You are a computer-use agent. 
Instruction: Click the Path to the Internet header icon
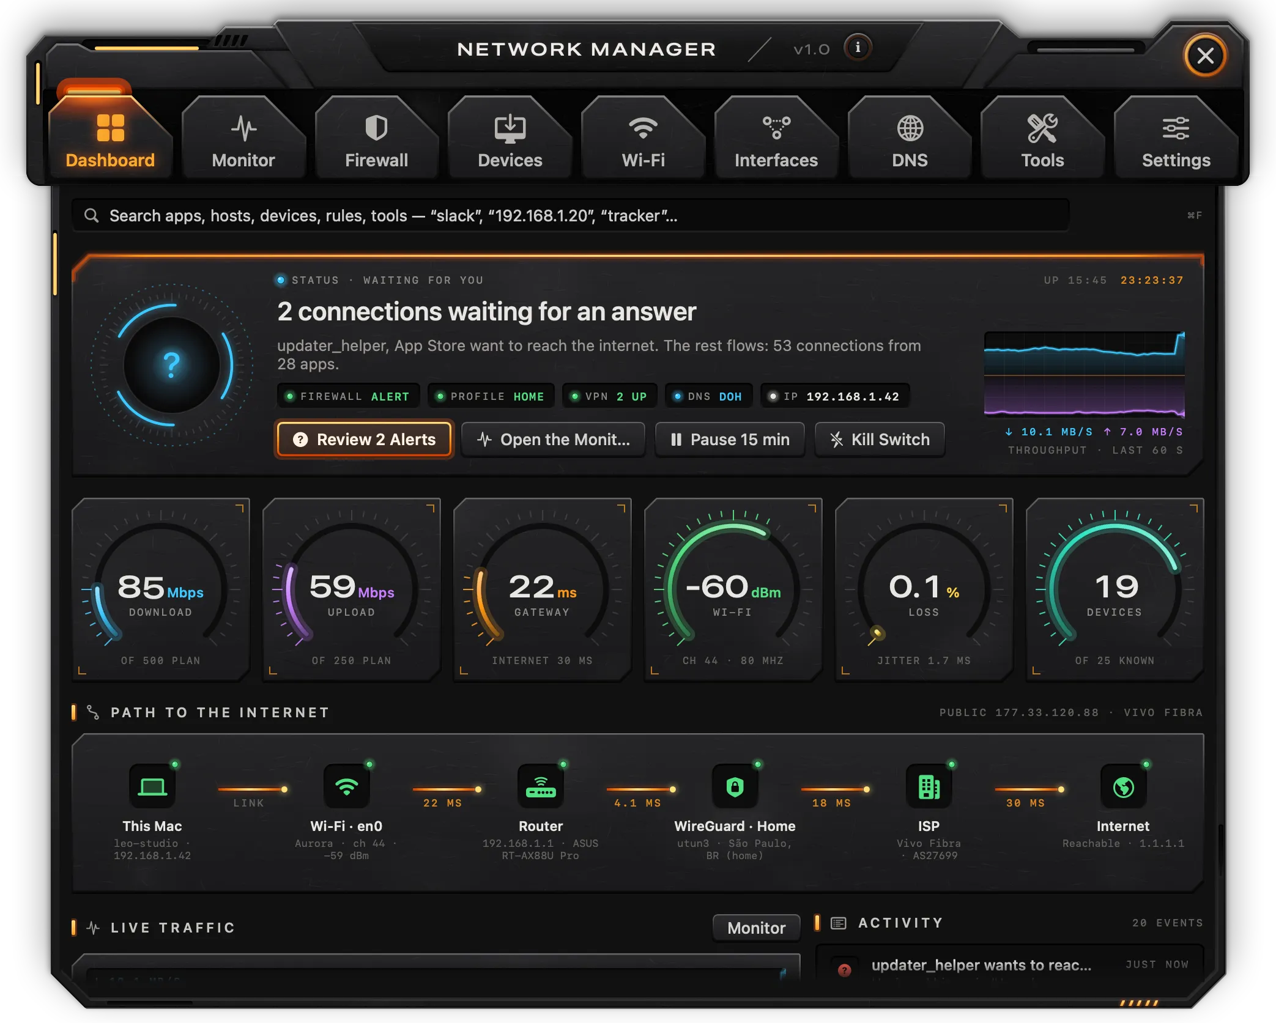click(93, 712)
